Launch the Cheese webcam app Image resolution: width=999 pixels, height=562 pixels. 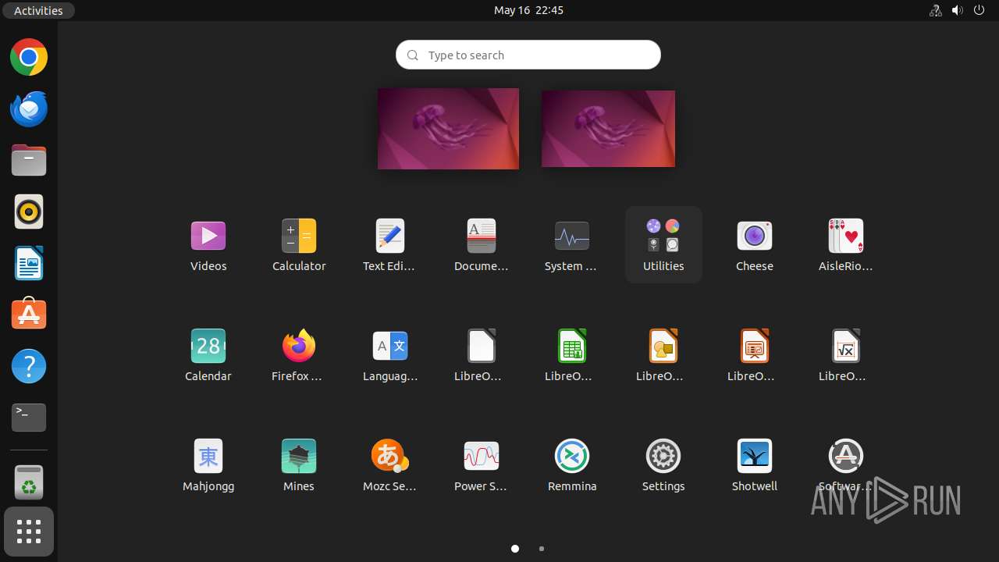click(x=755, y=244)
